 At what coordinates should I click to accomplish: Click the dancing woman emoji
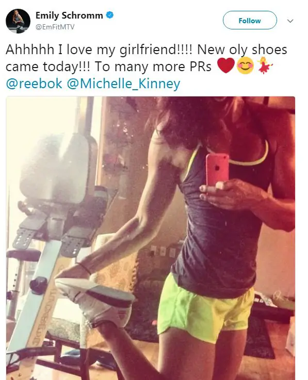click(x=264, y=65)
